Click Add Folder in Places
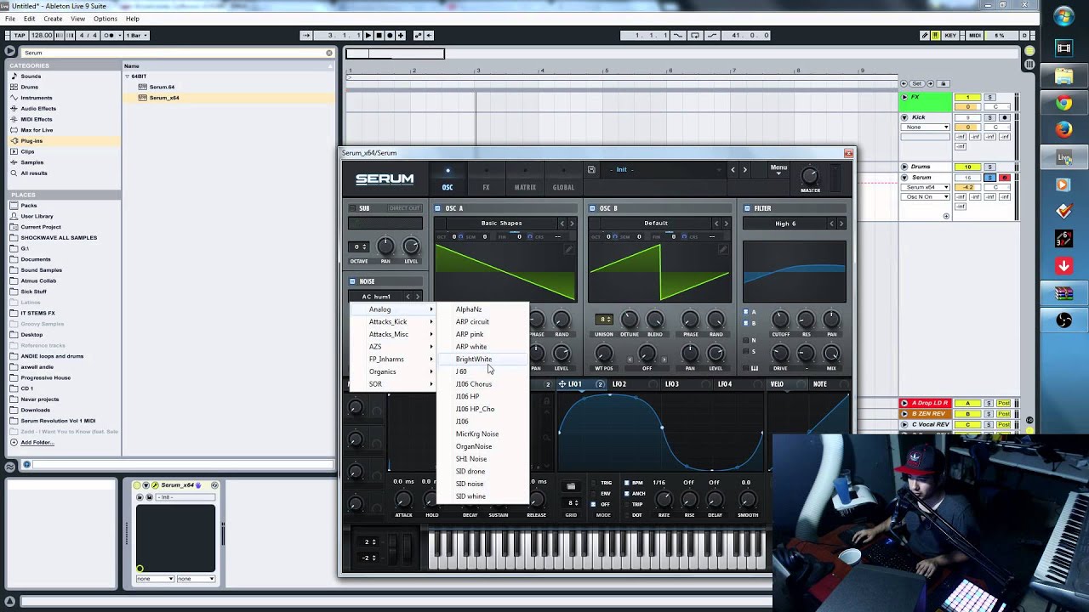Viewport: 1089px width, 612px height. click(x=37, y=443)
